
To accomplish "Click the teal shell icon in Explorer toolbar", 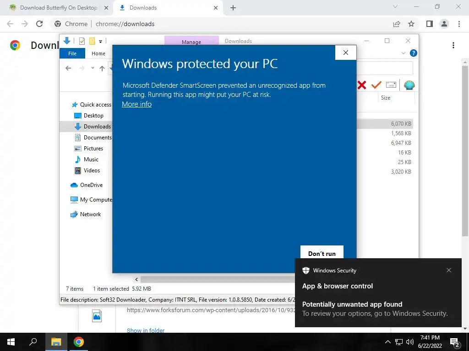I will [x=409, y=85].
